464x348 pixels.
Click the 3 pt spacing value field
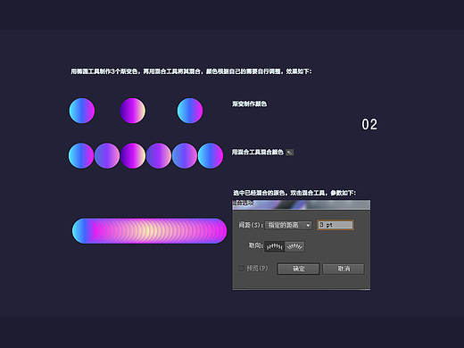[336, 225]
